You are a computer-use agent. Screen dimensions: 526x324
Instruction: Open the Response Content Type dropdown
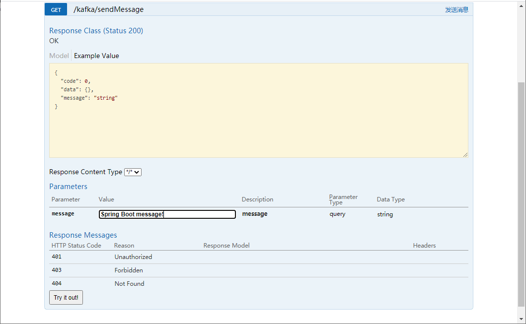tap(133, 172)
